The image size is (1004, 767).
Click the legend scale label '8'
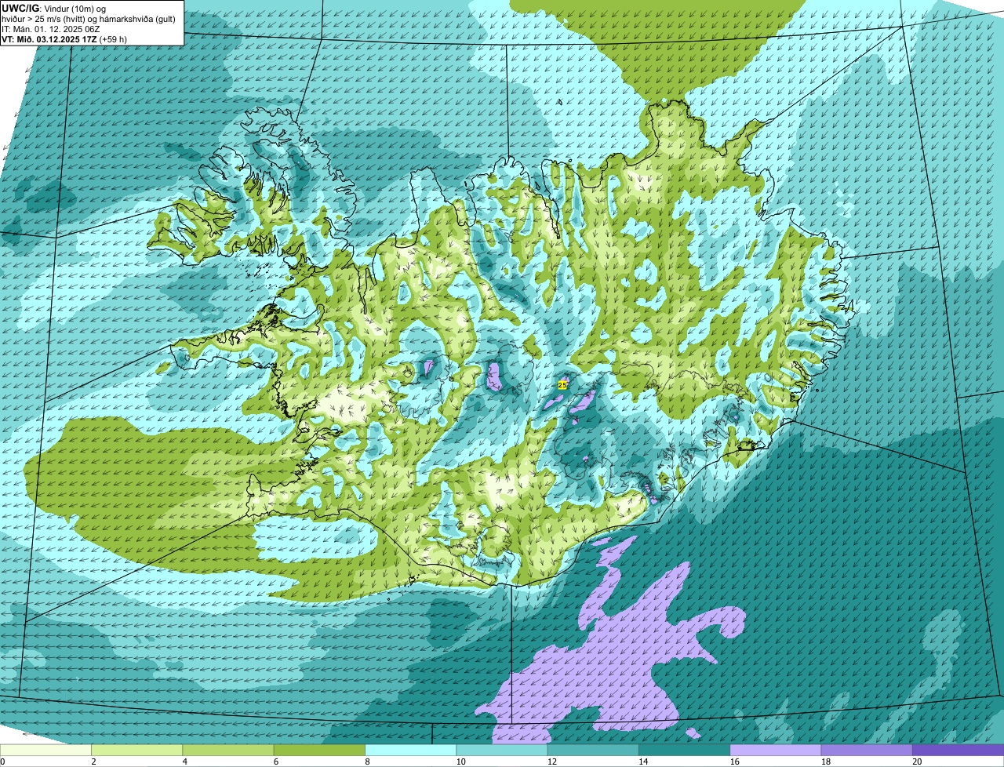click(x=366, y=762)
